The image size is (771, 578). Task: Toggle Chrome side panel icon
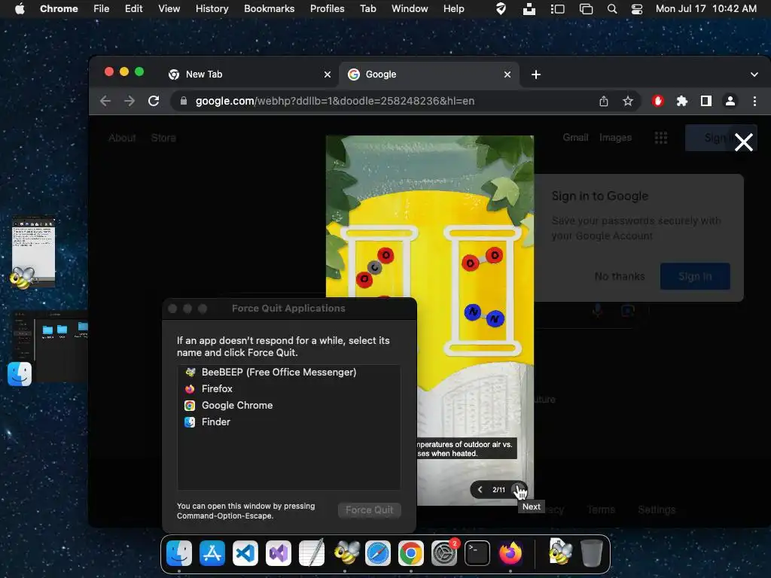[706, 101]
